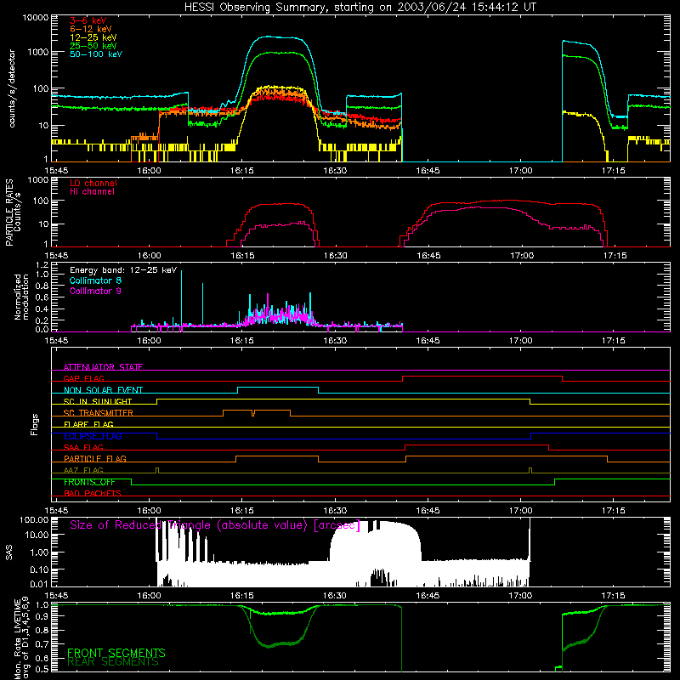The image size is (680, 680).
Task: Click the 16:45 tick under the flags panel
Action: [x=428, y=511]
